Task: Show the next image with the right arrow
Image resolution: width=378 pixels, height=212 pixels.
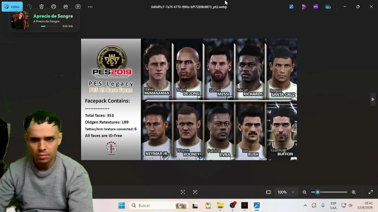Action: coord(373,100)
